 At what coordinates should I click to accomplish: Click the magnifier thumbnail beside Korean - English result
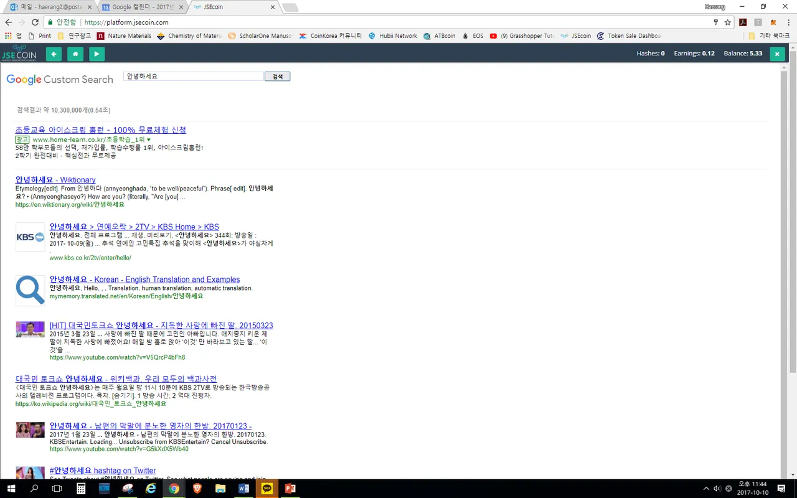[30, 291]
